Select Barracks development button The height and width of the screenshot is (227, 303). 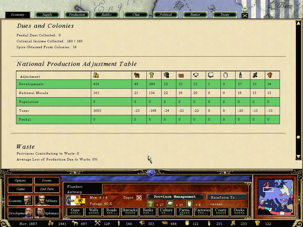130,212
